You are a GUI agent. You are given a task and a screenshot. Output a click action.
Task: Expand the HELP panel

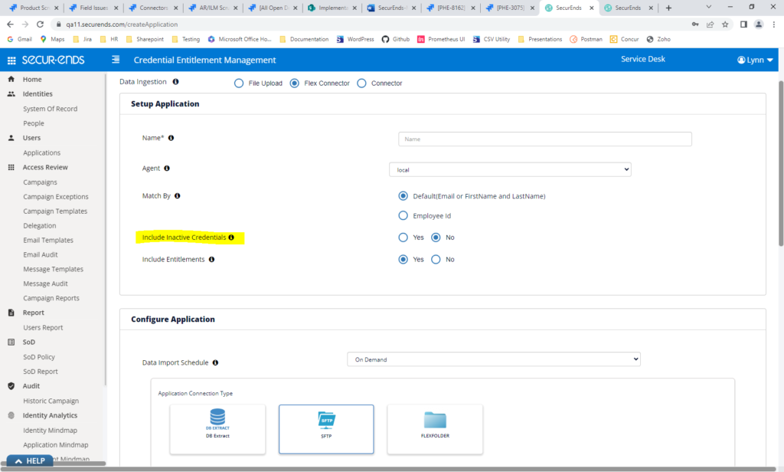point(30,461)
